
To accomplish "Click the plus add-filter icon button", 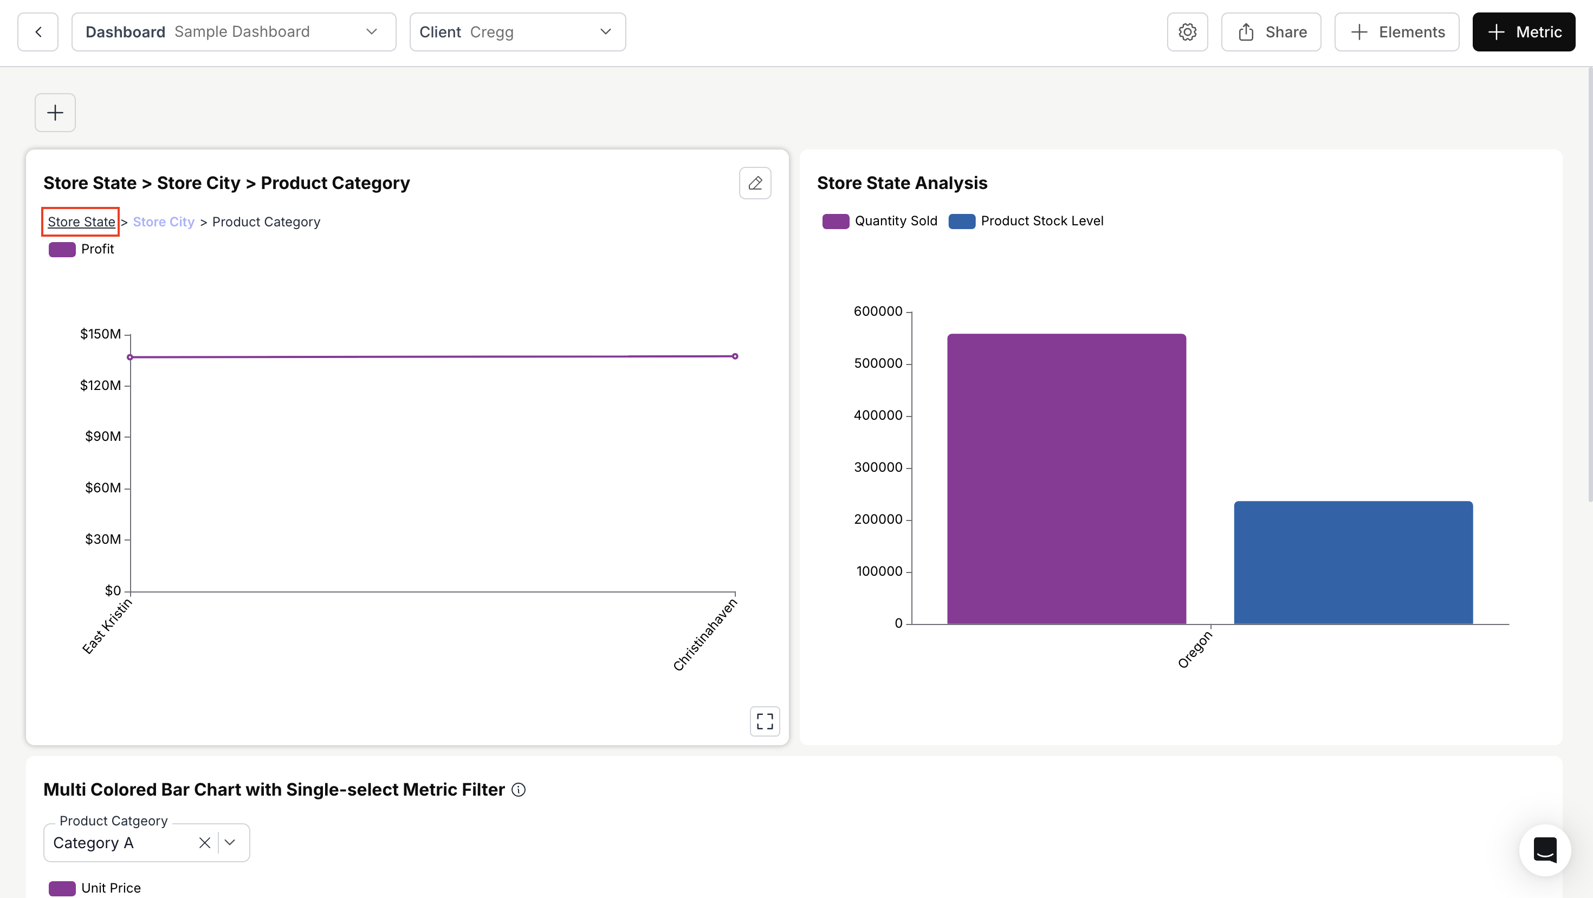I will tap(55, 113).
